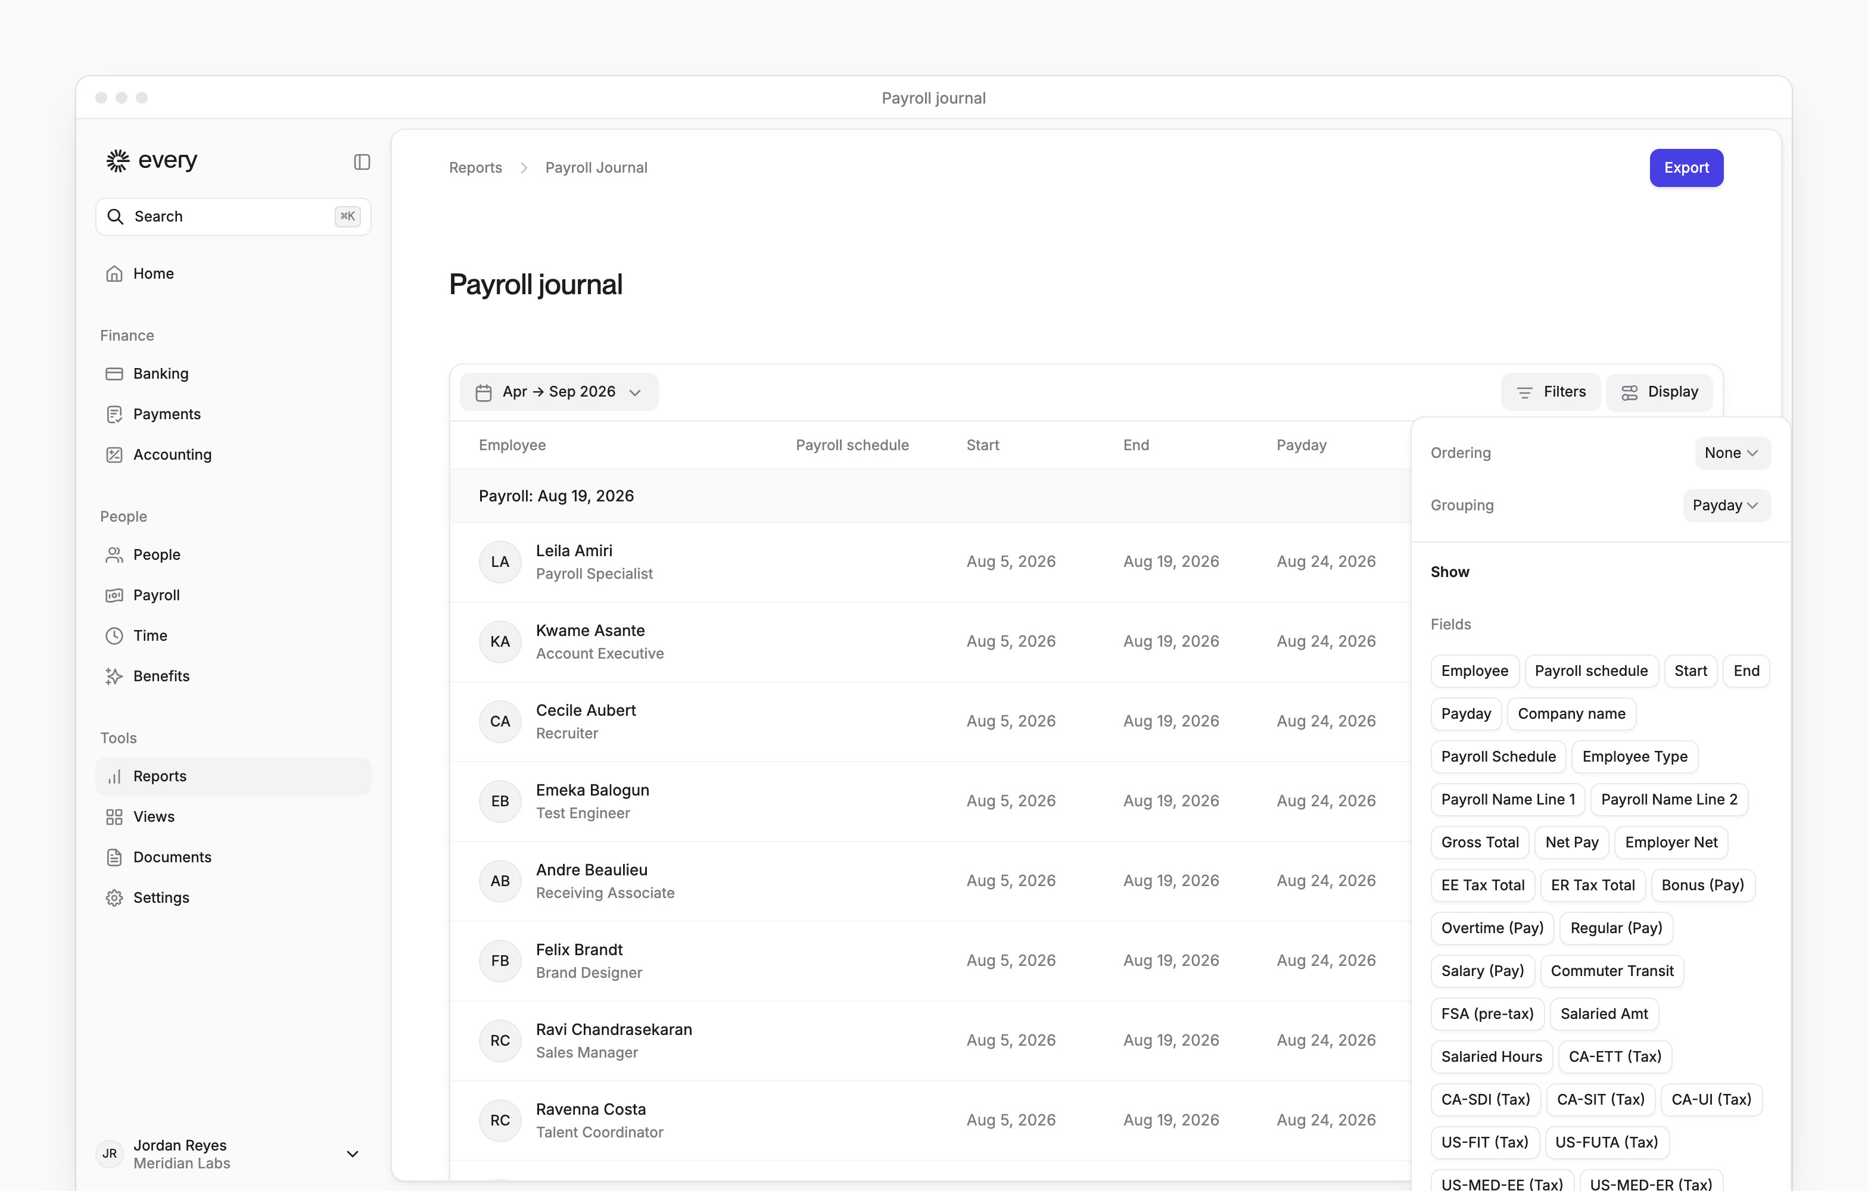
Task: Click the magnifier icon in Search
Action: click(116, 216)
